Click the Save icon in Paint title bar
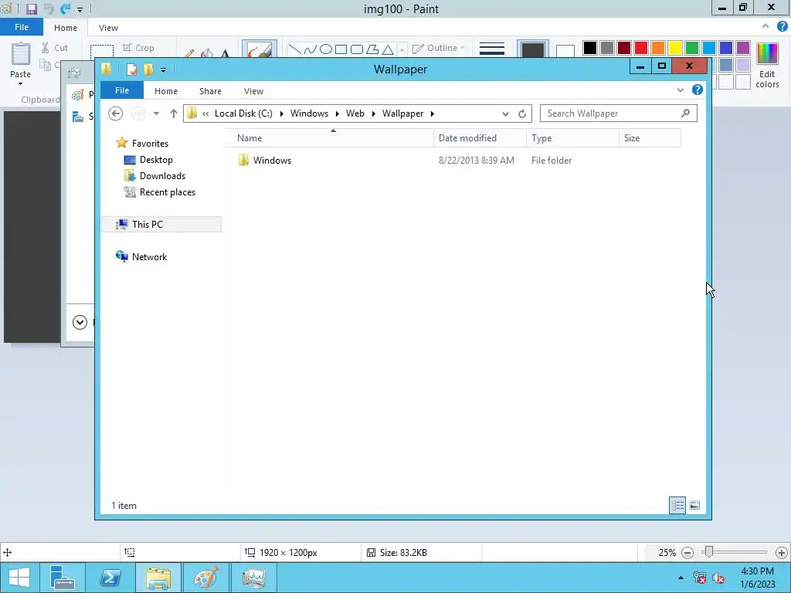The height and width of the screenshot is (593, 791). pos(31,8)
